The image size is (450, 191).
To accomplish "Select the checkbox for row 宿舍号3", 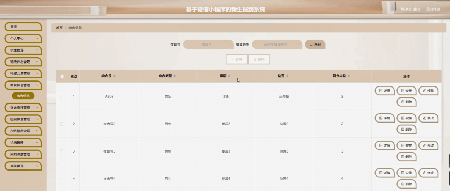I will coord(62,151).
